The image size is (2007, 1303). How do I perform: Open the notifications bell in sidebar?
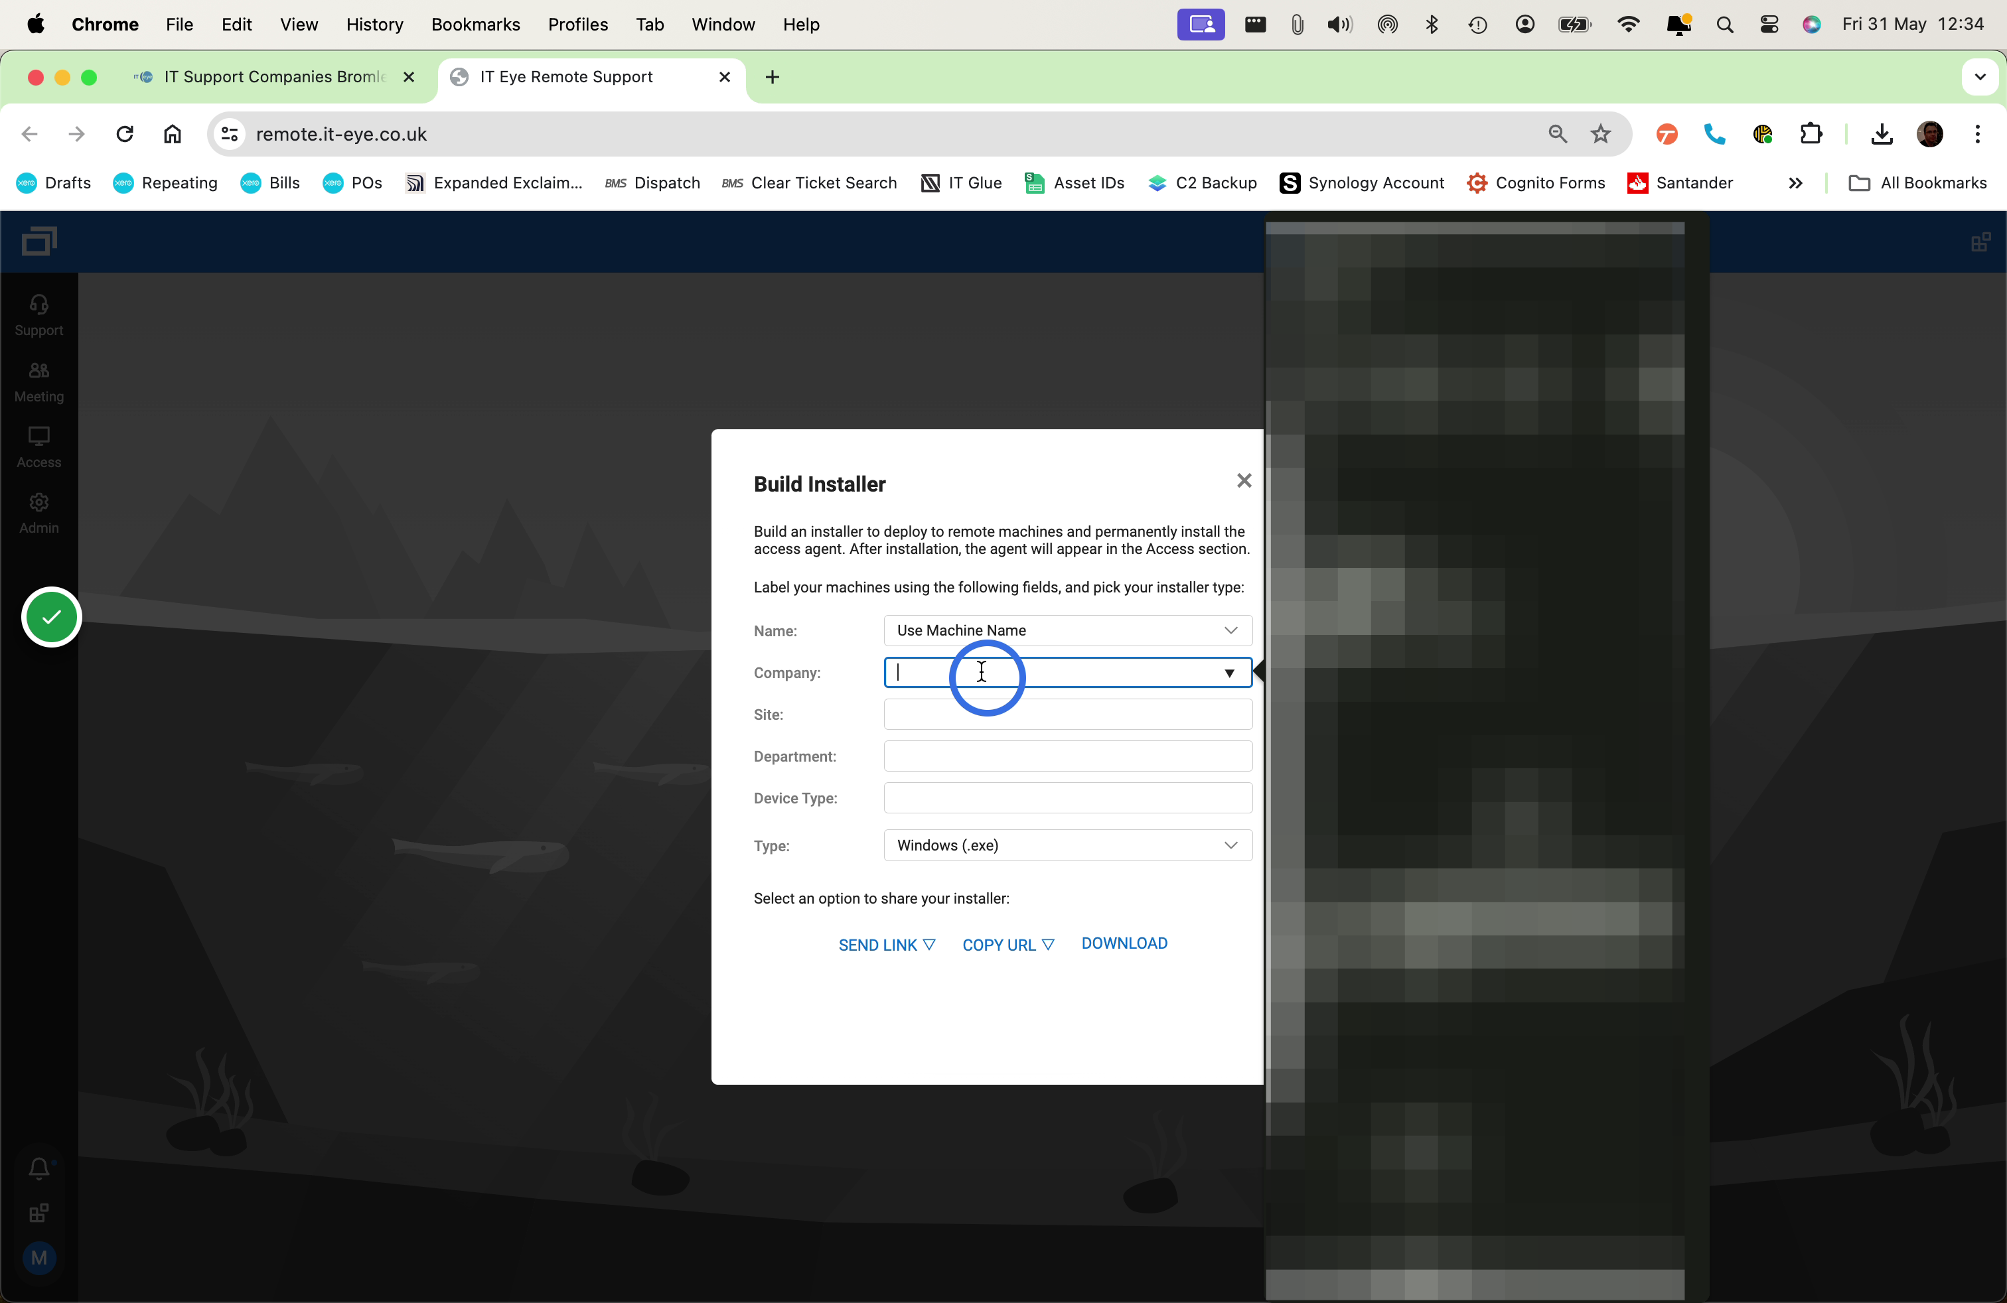(x=38, y=1168)
